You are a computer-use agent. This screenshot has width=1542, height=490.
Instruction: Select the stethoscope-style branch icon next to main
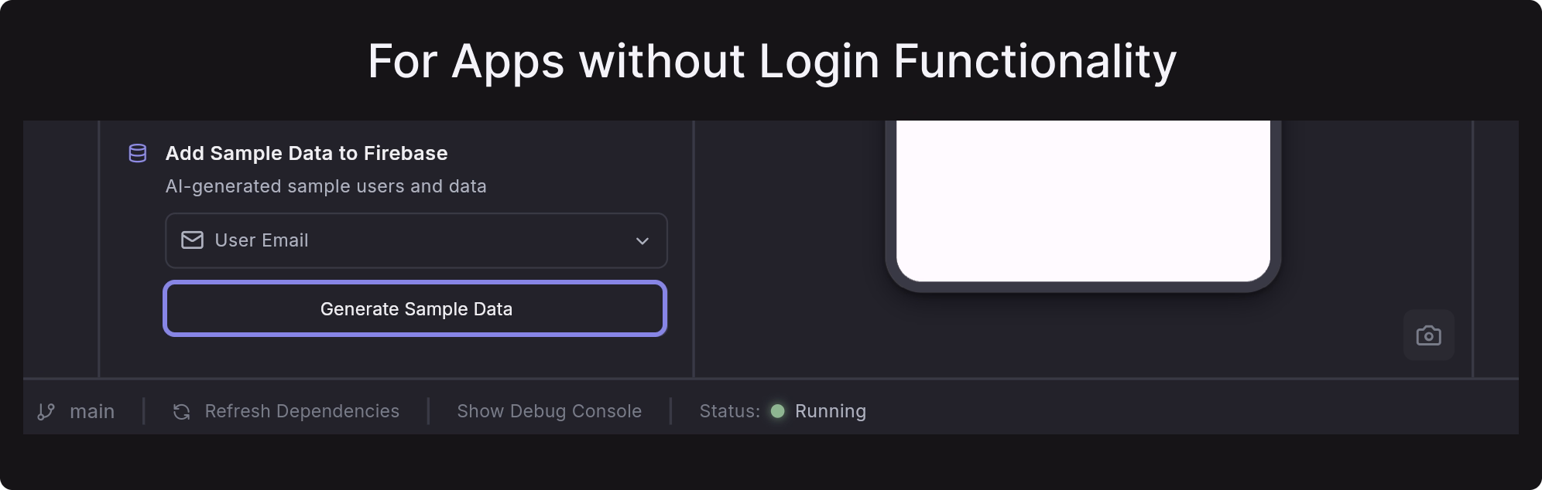pos(46,410)
